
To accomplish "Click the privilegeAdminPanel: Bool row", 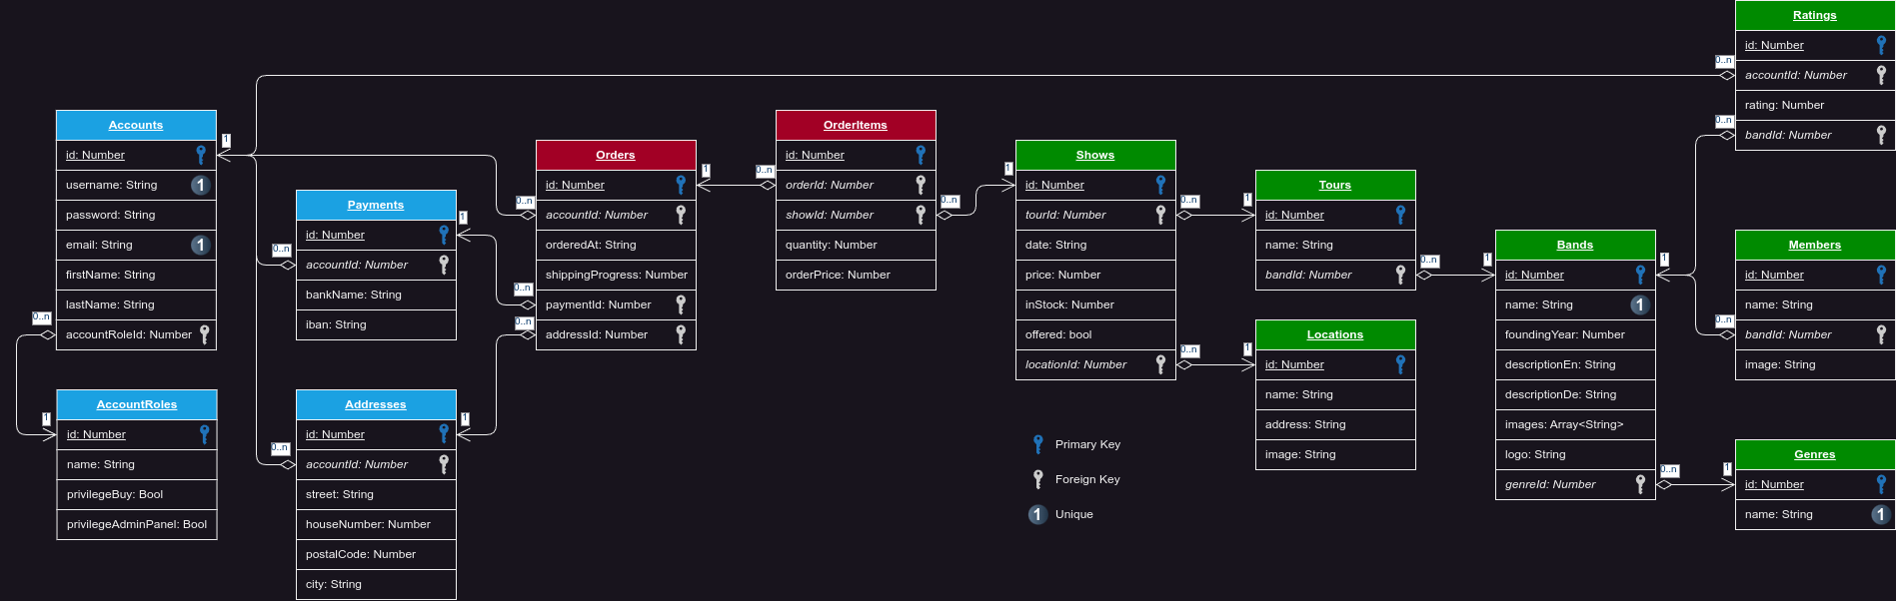I will [137, 524].
